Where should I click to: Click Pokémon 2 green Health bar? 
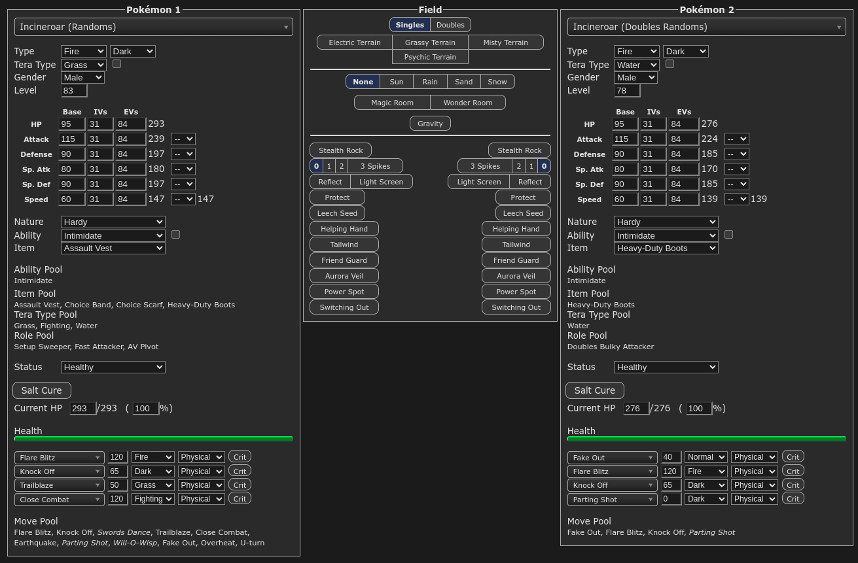pyautogui.click(x=707, y=439)
